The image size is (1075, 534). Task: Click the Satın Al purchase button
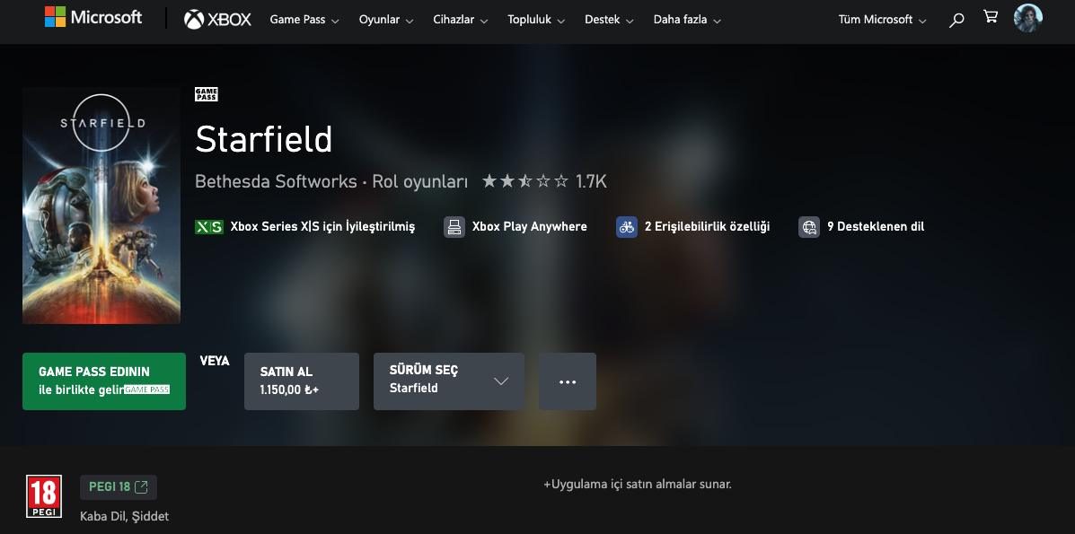point(302,381)
